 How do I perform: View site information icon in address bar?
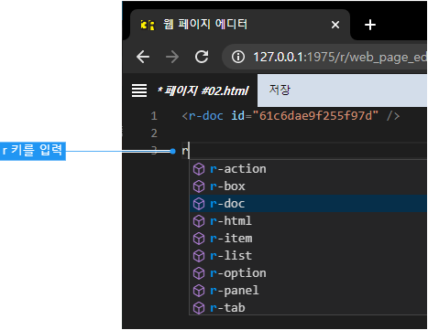pos(238,57)
